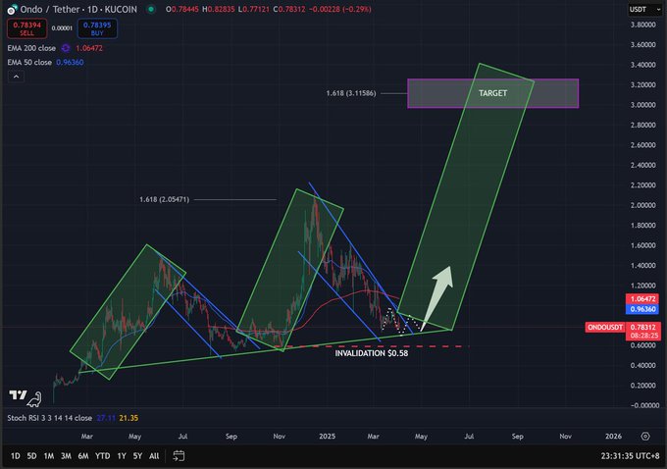667x469 pixels.
Task: Open the USDT currency dropdown
Action: click(x=644, y=10)
